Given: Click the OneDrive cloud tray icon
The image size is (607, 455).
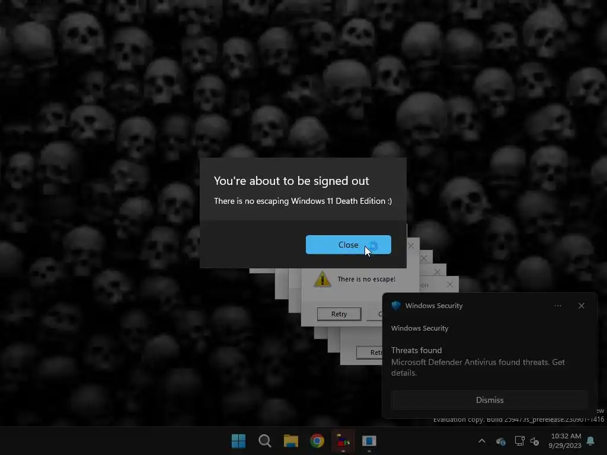Looking at the screenshot, I should 500,441.
